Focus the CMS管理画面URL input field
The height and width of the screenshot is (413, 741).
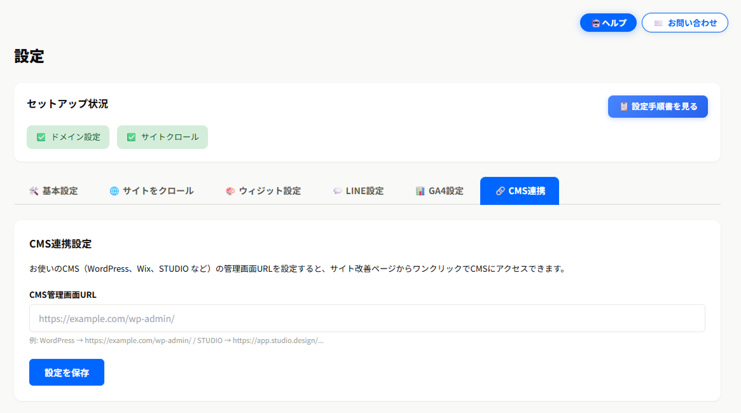367,318
